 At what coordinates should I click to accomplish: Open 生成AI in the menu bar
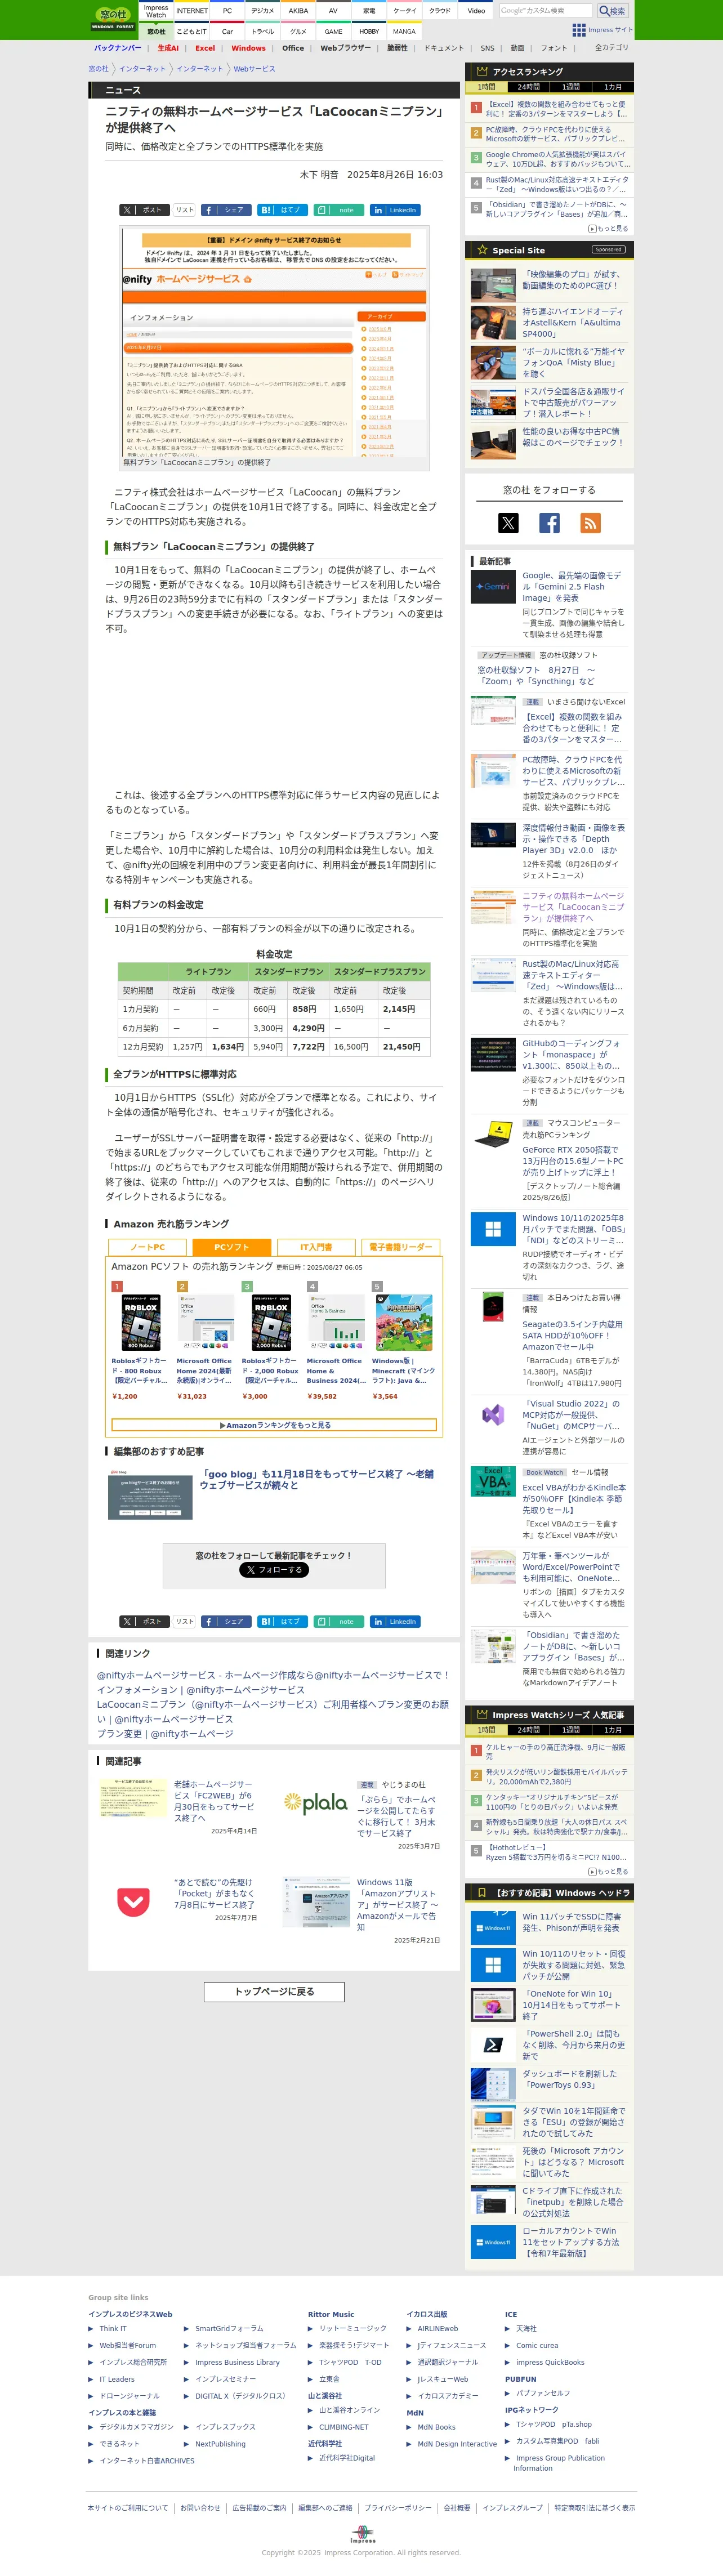coord(168,48)
